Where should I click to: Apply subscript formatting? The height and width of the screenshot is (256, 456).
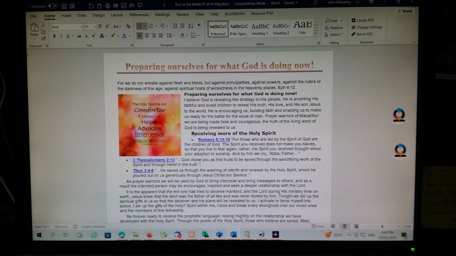coord(87,36)
